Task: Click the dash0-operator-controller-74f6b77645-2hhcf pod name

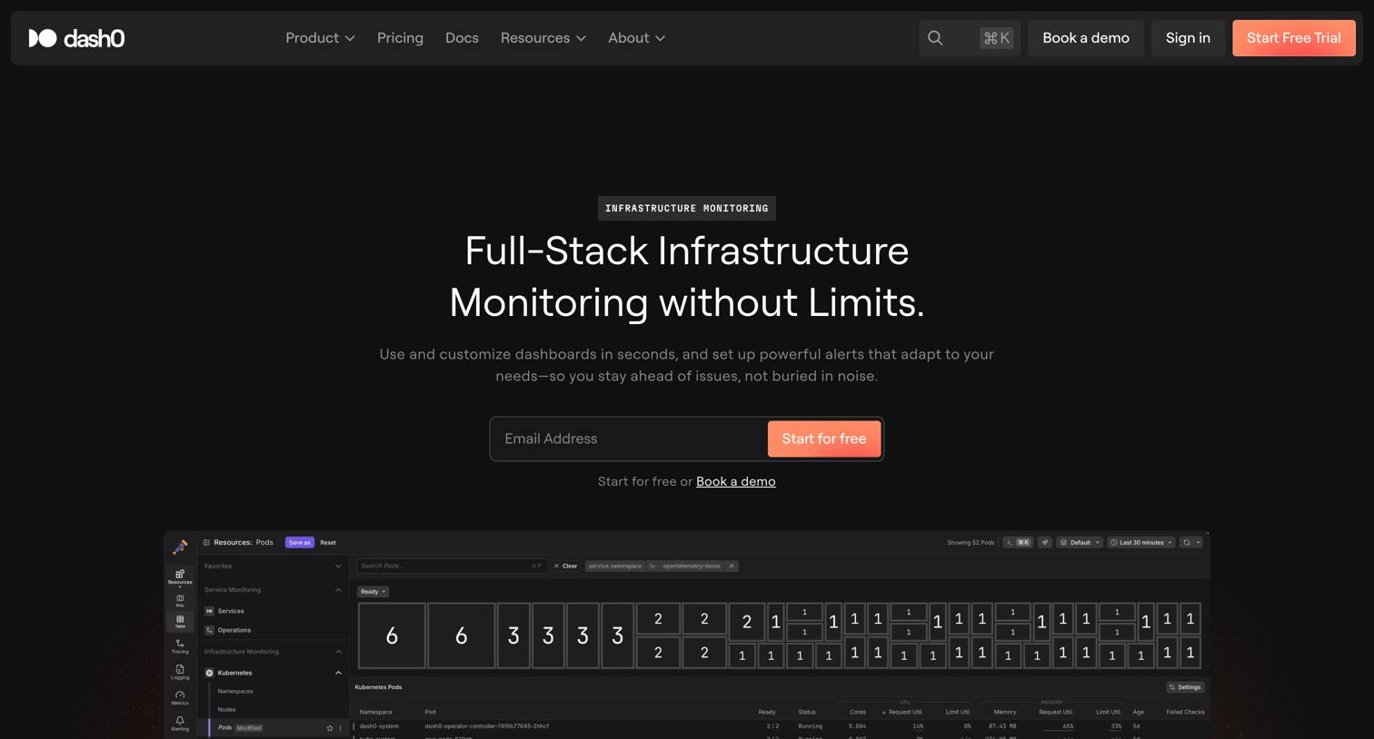Action: pyautogui.click(x=486, y=726)
